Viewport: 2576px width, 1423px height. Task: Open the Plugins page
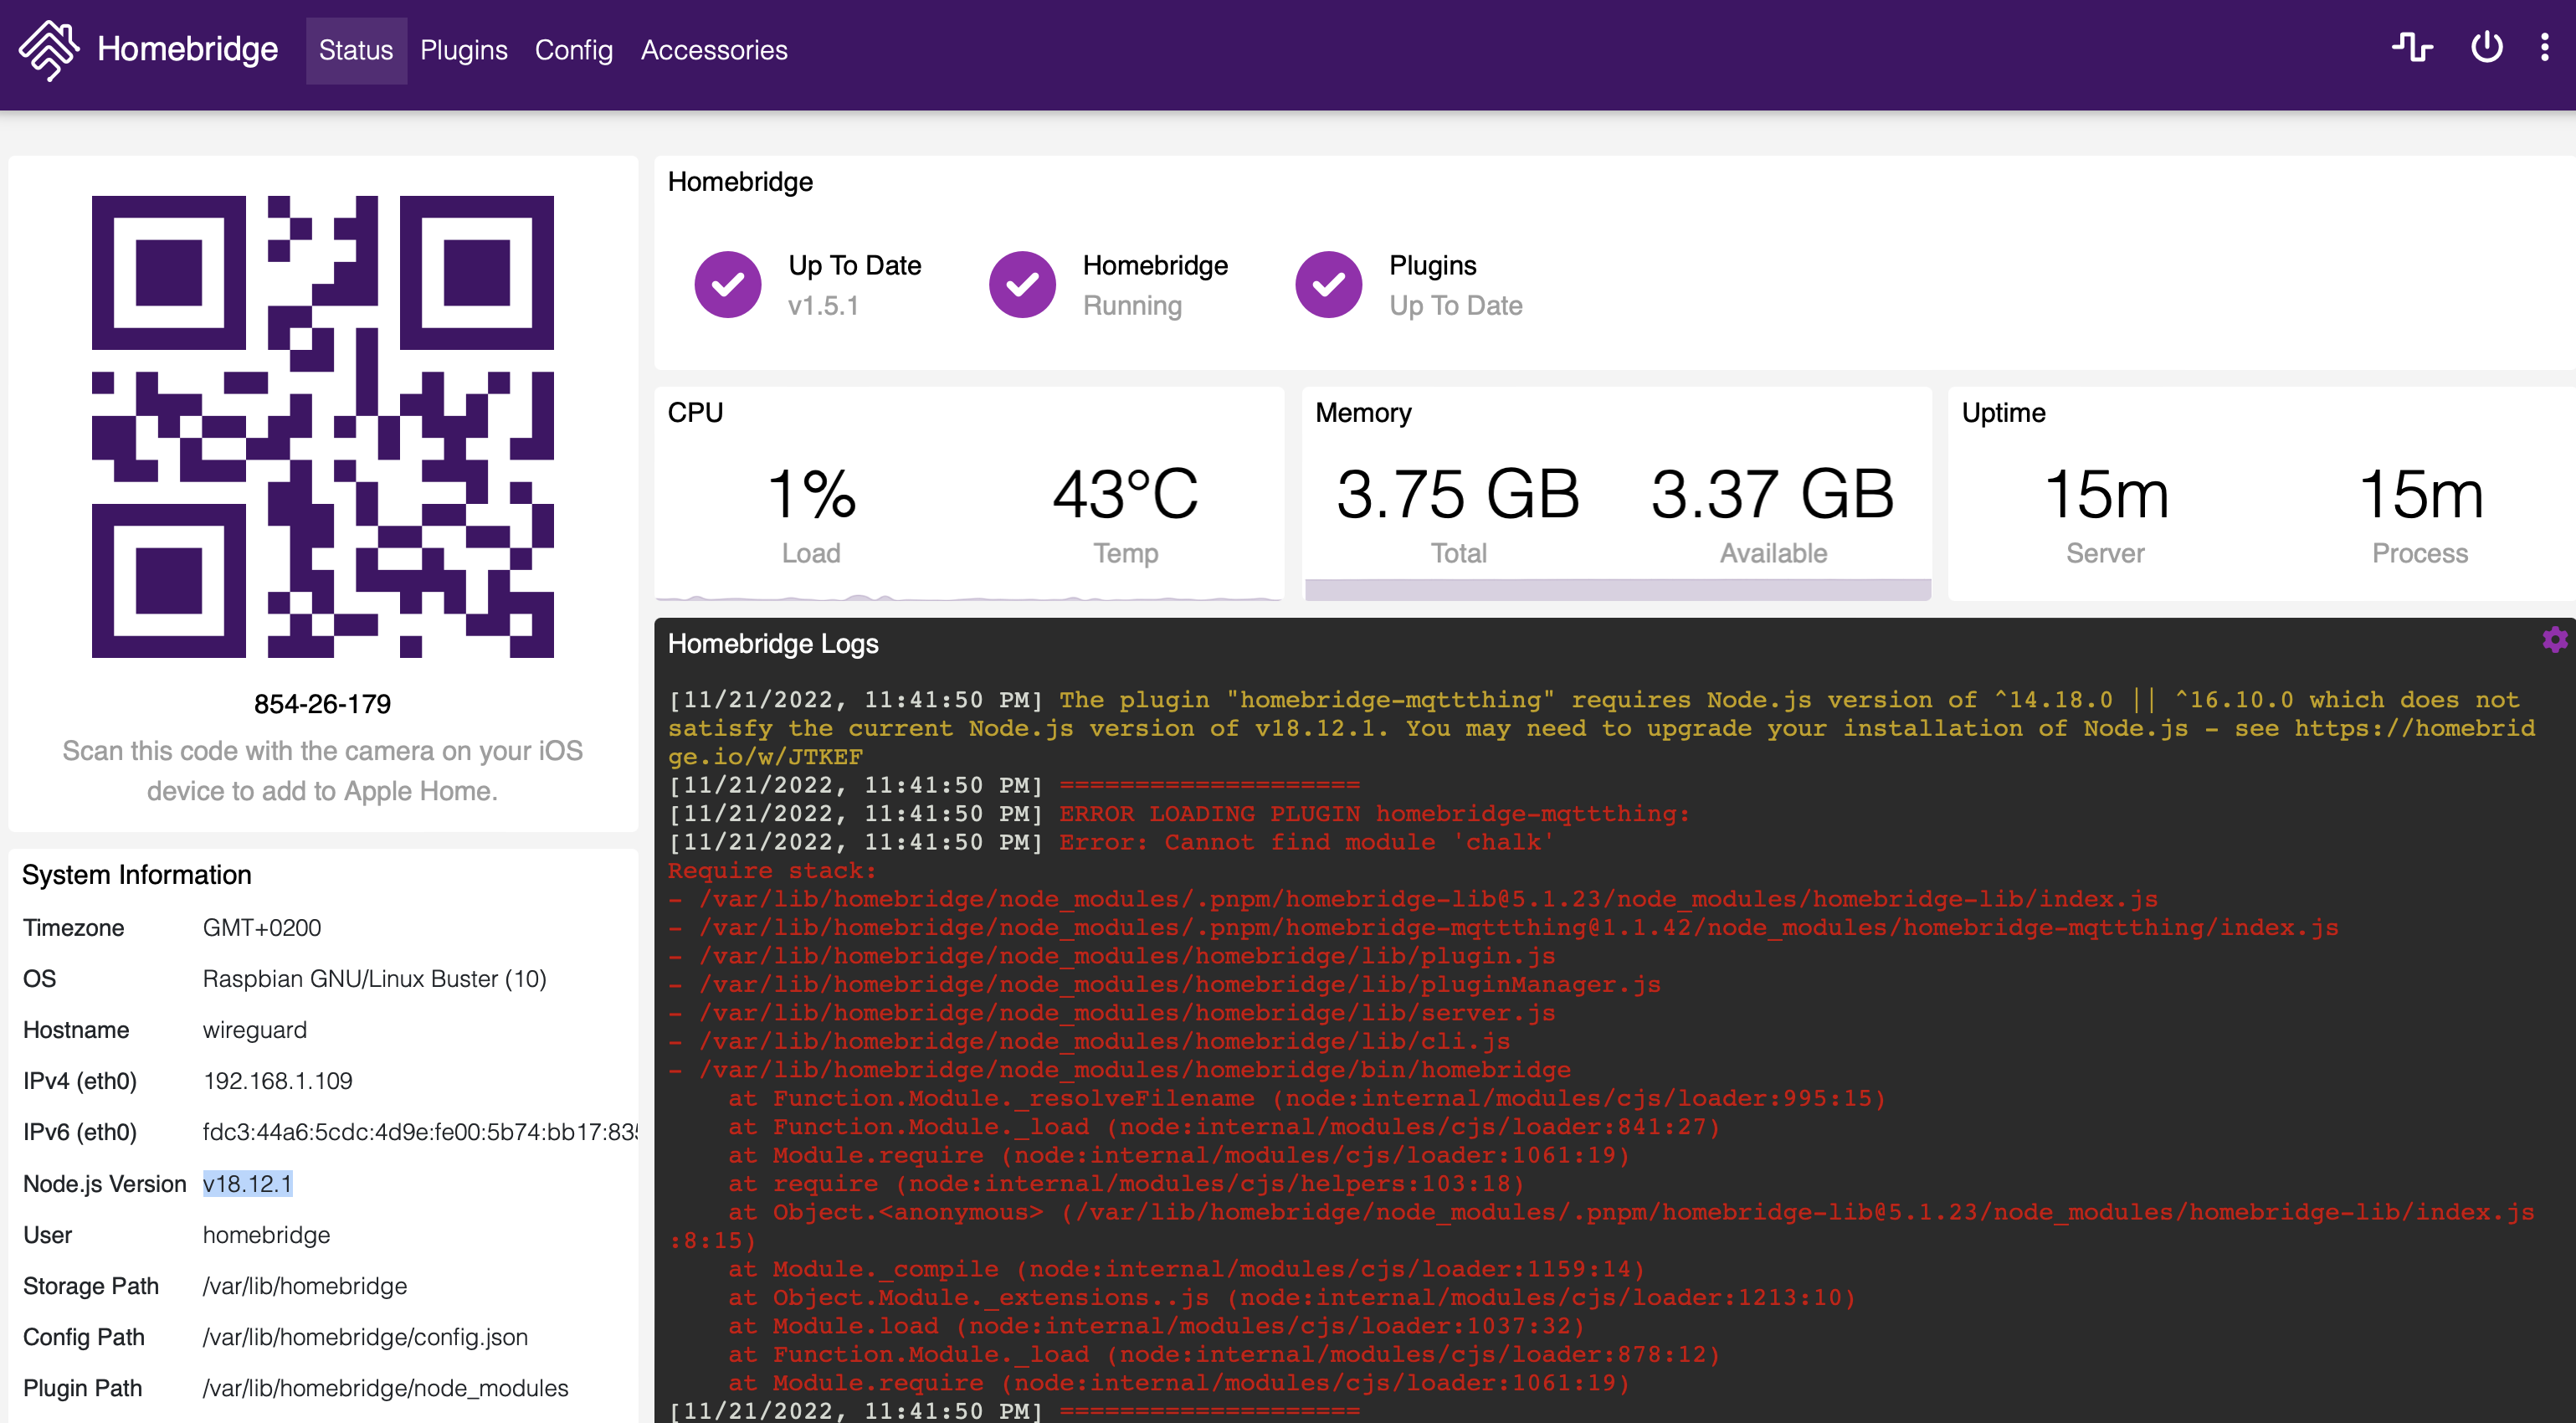464,49
